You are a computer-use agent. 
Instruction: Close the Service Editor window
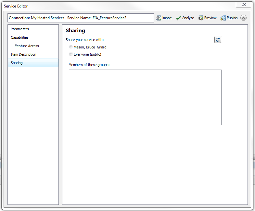point(243,5)
